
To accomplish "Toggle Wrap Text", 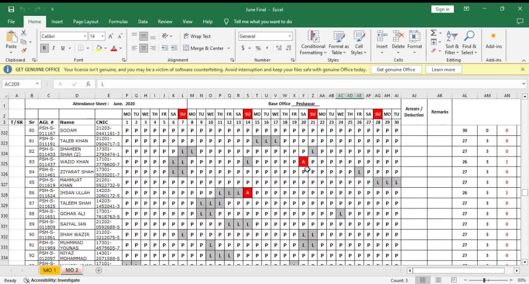I will click(x=197, y=36).
